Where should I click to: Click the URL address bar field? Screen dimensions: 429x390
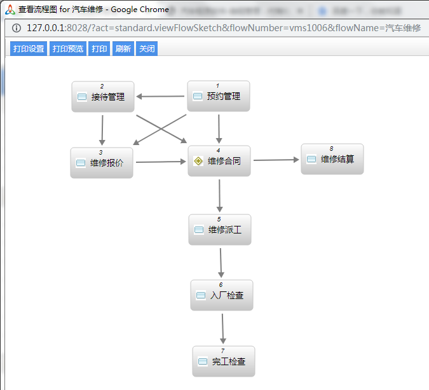(222, 28)
